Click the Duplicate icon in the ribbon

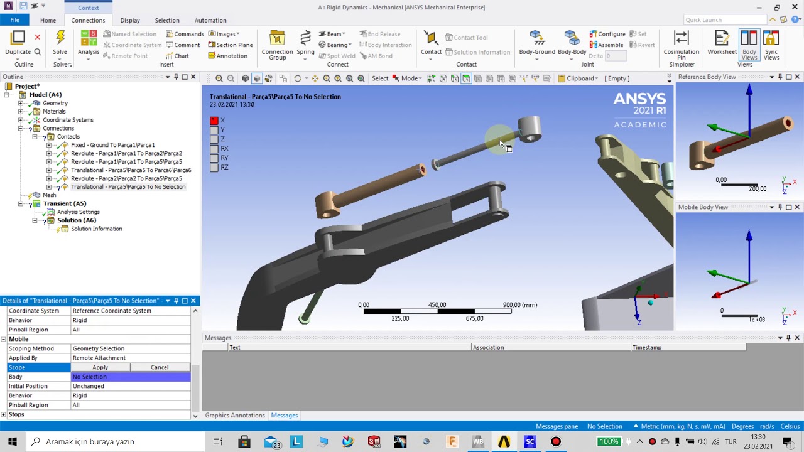18,39
